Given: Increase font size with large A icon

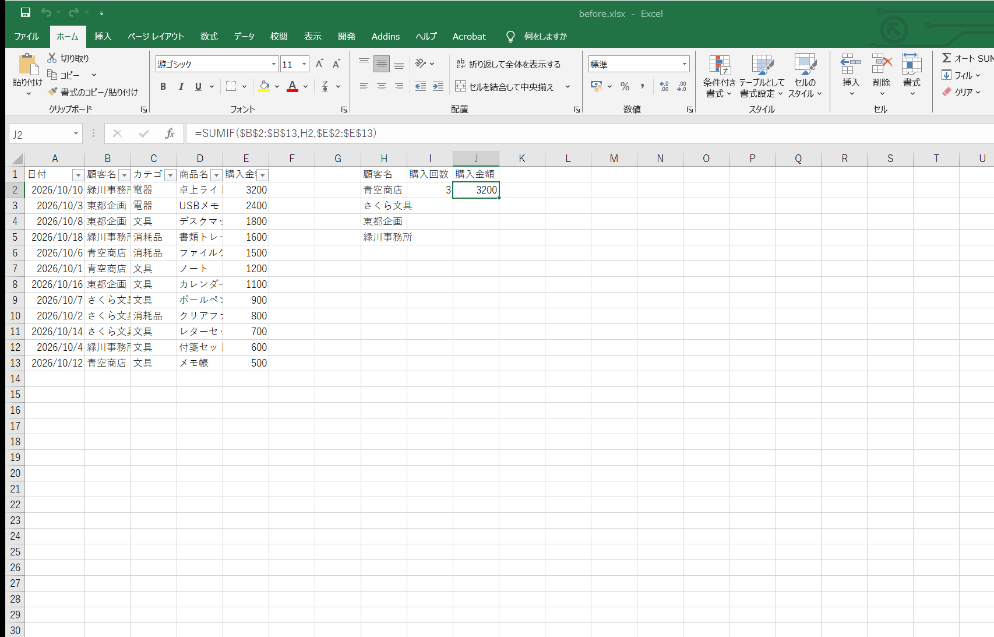Looking at the screenshot, I should (x=319, y=64).
